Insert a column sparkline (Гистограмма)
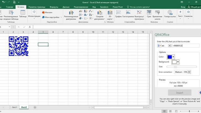This screenshot has width=201, height=113. tap(128, 14)
